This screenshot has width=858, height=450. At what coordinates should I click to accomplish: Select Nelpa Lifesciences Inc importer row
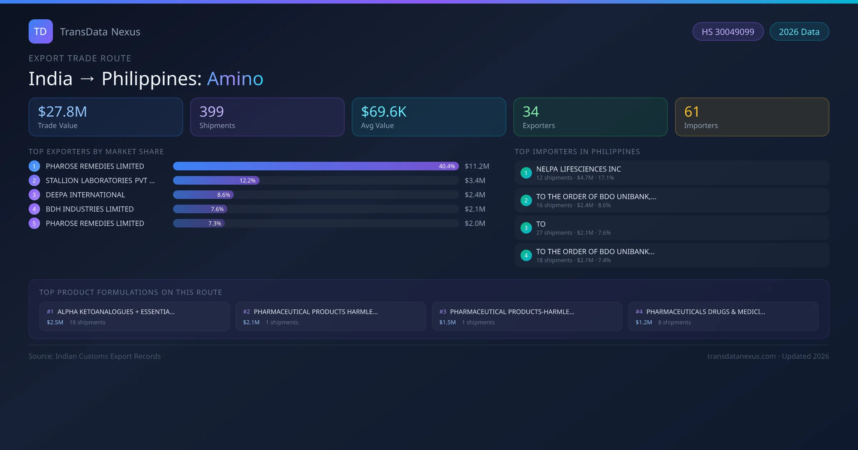pyautogui.click(x=671, y=173)
